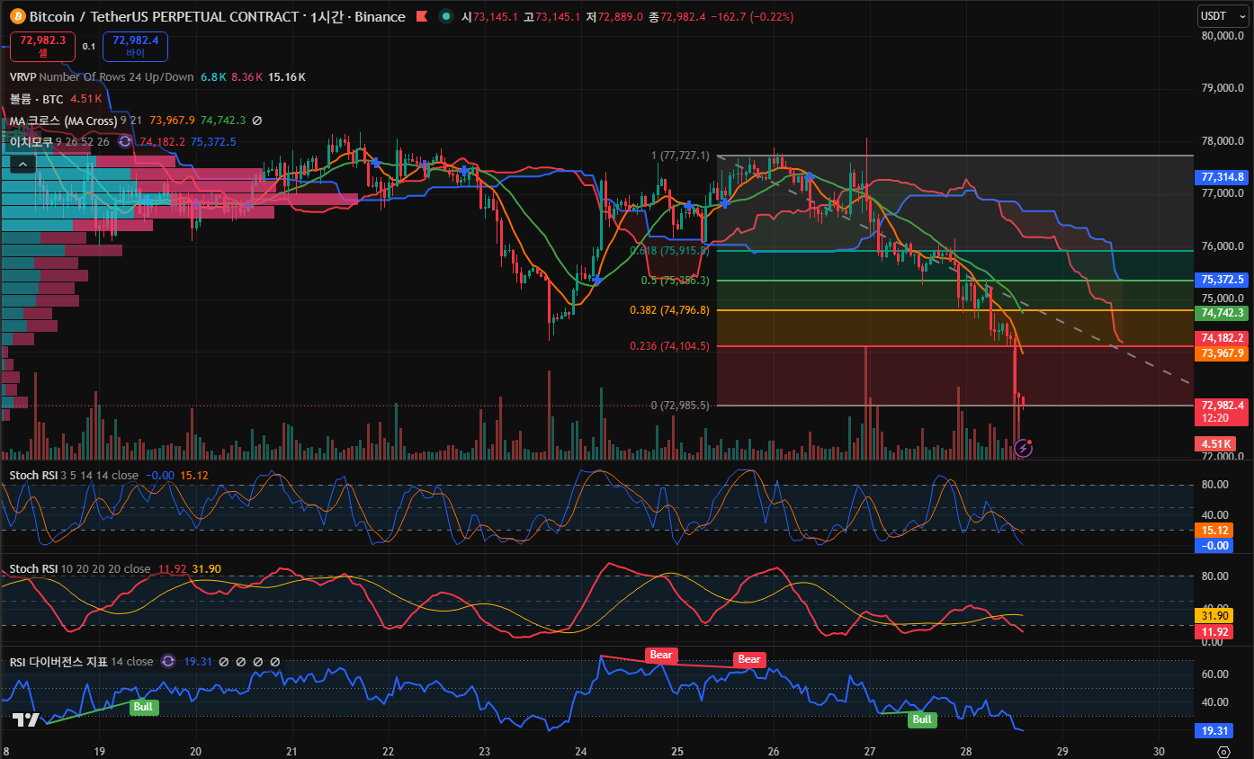
Task: Click the volume BTC indicator legend label
Action: click(37, 99)
